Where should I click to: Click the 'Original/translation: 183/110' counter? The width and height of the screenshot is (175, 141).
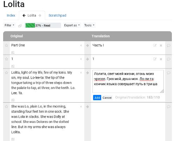[x=138, y=97]
